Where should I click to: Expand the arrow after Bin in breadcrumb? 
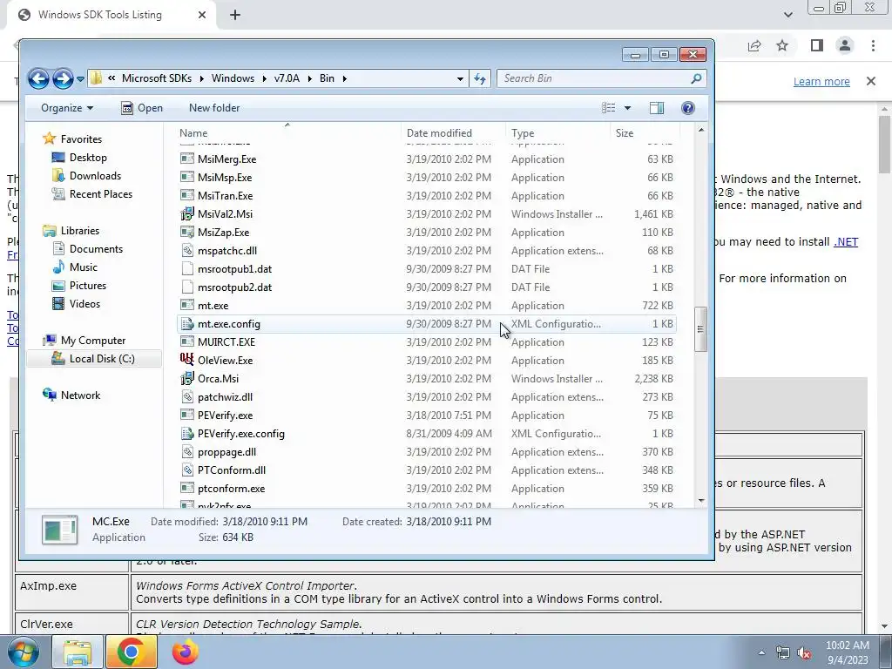345,78
